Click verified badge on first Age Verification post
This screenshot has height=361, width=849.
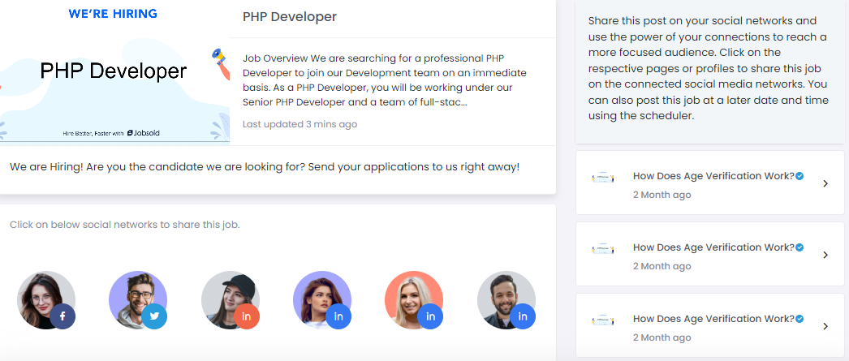coord(800,176)
